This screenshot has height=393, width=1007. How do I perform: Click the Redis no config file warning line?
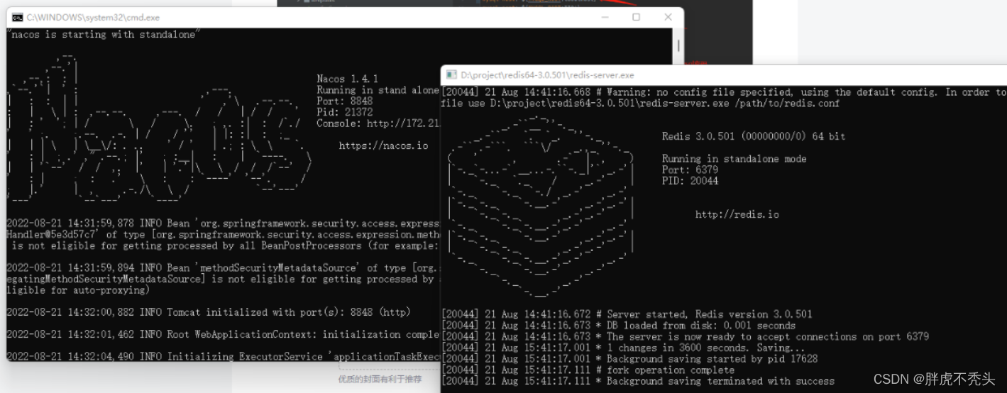click(x=724, y=92)
